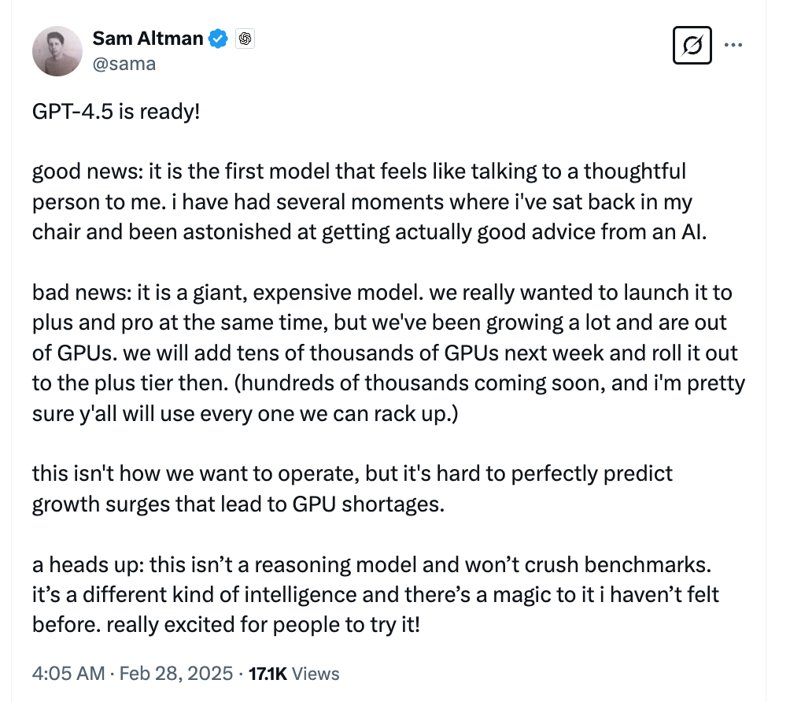Click the "growth surges that lead to GPU shortages" line

point(238,504)
